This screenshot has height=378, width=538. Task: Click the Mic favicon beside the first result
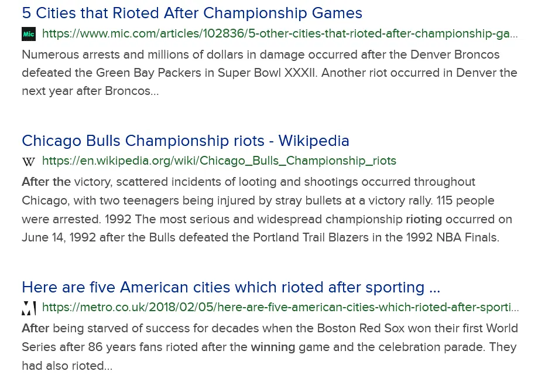29,34
